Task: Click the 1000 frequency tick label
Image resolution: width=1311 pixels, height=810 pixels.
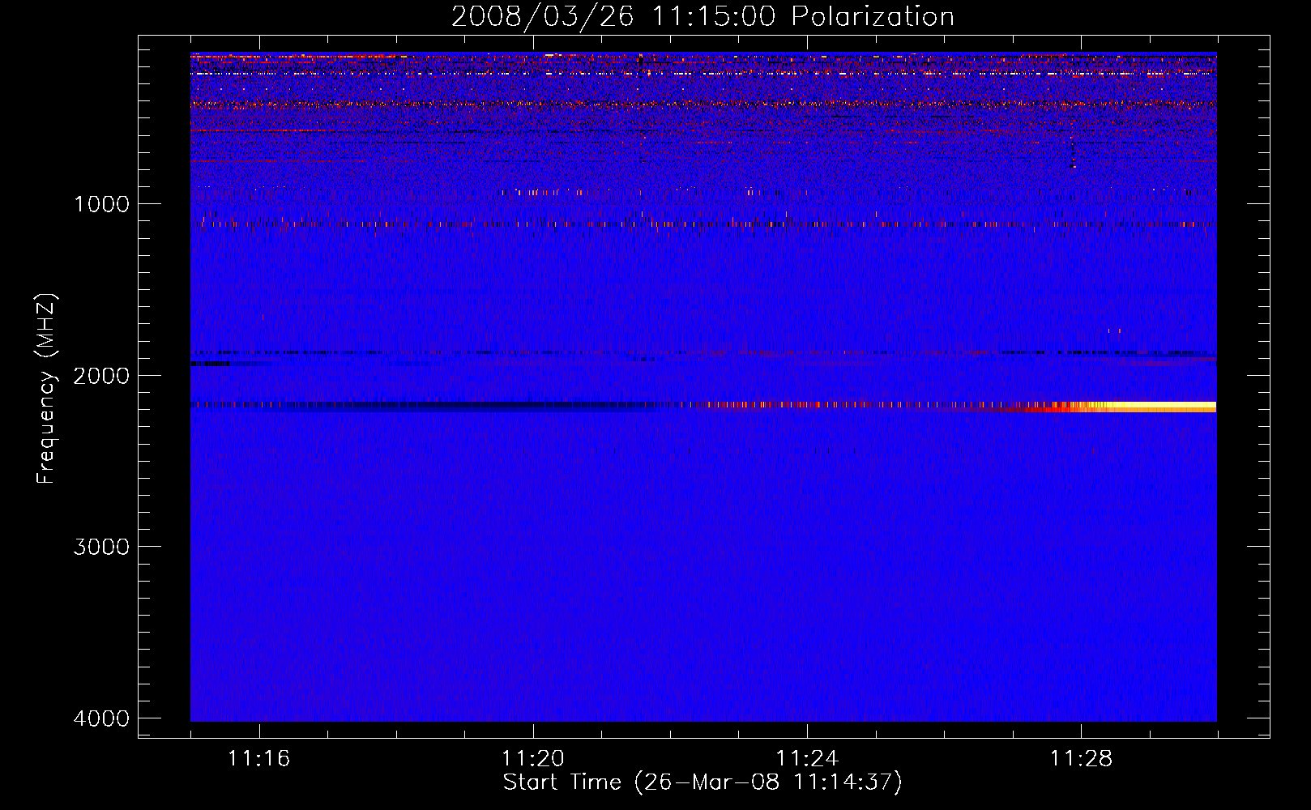Action: pos(101,204)
